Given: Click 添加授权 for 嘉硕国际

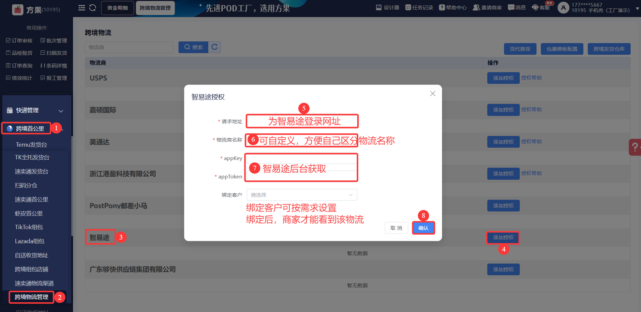Looking at the screenshot, I should (x=503, y=110).
